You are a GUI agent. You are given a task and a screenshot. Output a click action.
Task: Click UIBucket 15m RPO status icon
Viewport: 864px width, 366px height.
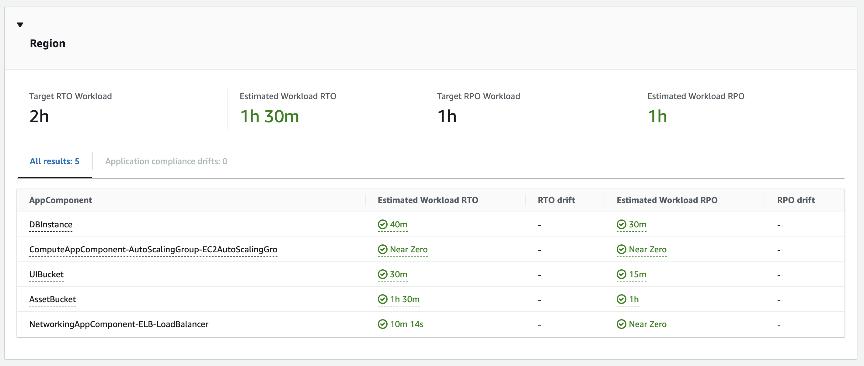pos(621,274)
